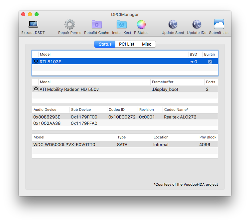
Task: Open the Install Kext tool
Action: (121, 25)
